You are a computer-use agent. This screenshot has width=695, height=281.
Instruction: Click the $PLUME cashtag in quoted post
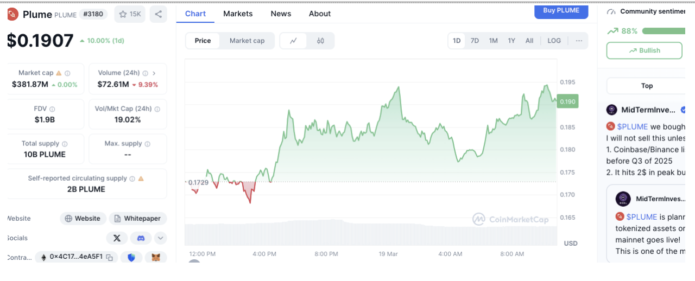[641, 216]
